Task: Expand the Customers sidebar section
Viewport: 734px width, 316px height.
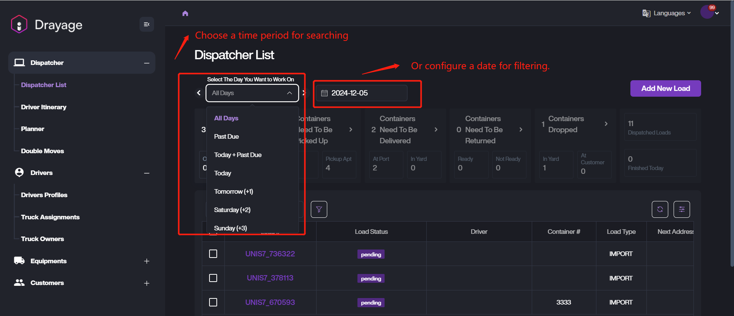Action: click(x=146, y=283)
